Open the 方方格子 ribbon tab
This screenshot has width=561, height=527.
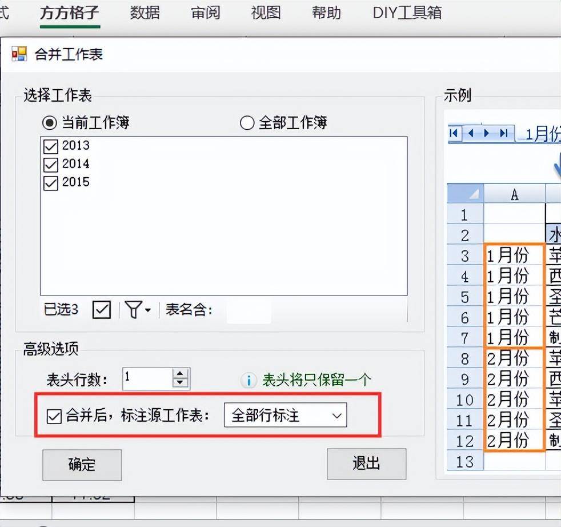click(x=69, y=13)
